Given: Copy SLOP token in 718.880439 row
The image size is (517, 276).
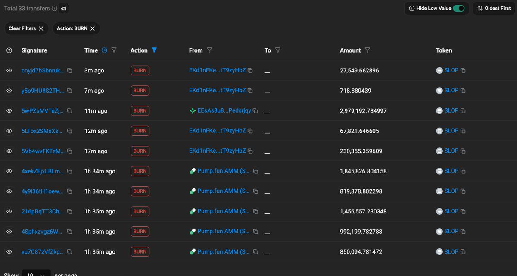Looking at the screenshot, I should [x=463, y=91].
